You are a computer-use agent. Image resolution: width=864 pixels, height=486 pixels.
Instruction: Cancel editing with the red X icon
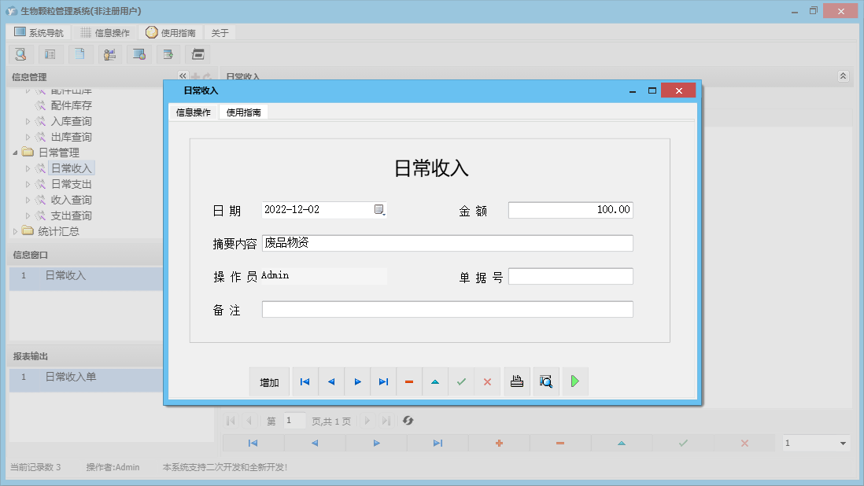[x=487, y=381]
